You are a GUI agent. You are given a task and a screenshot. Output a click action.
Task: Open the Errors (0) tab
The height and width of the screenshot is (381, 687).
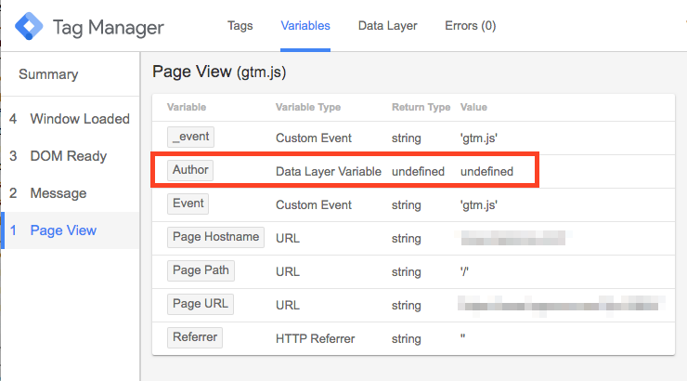[470, 25]
